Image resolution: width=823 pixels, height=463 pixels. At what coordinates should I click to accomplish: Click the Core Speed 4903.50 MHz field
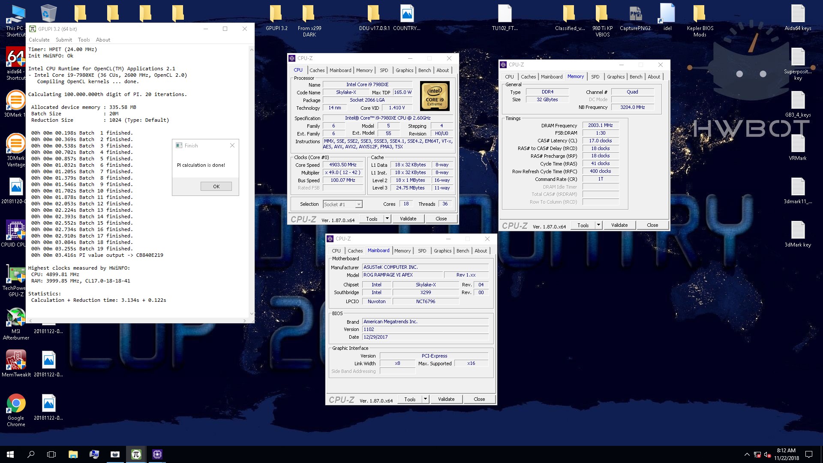pos(343,165)
